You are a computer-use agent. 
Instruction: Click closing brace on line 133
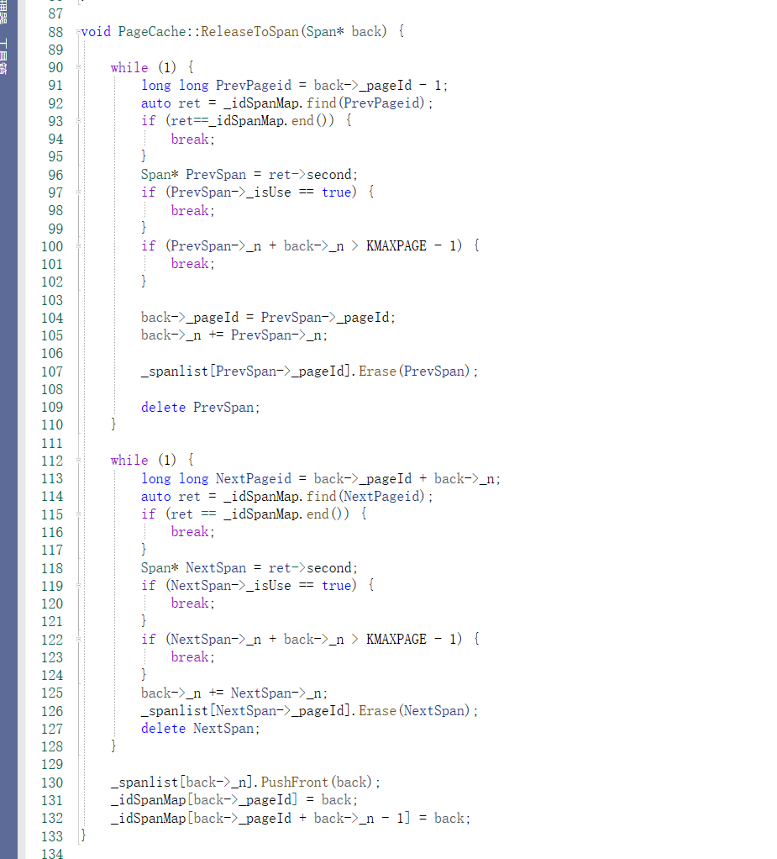[x=83, y=835]
